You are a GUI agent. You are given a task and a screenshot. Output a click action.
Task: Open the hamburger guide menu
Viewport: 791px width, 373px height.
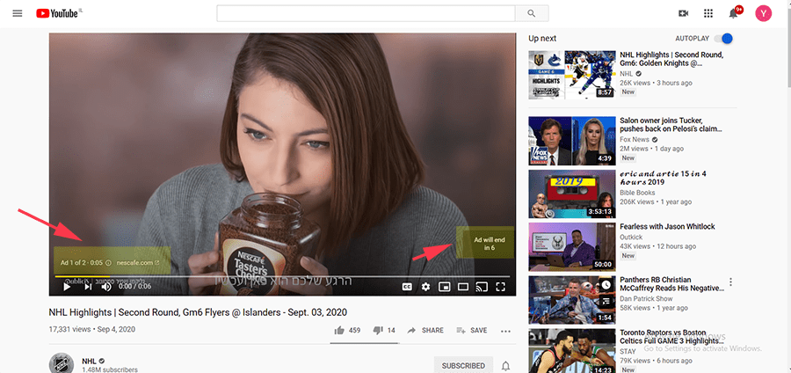pos(18,13)
